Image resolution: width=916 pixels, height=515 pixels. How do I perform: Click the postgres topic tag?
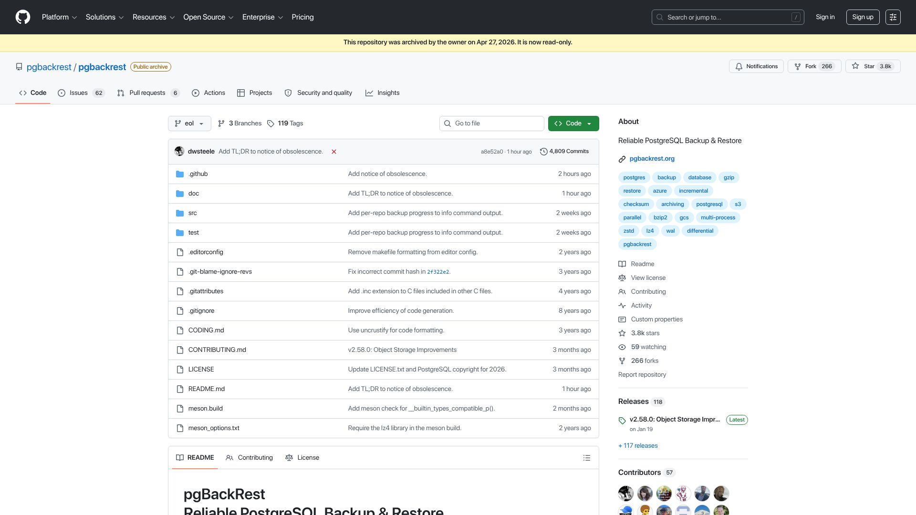coord(634,177)
